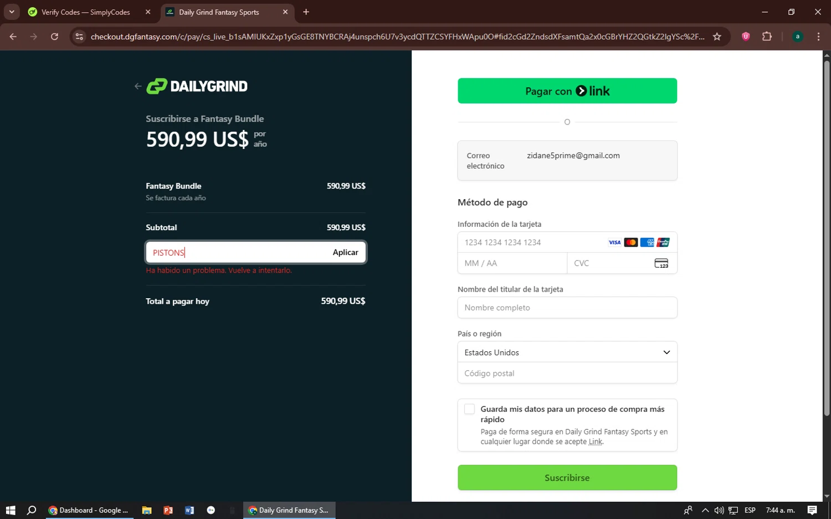Open the Extensions puzzle icon
This screenshot has width=831, height=519.
pos(767,37)
